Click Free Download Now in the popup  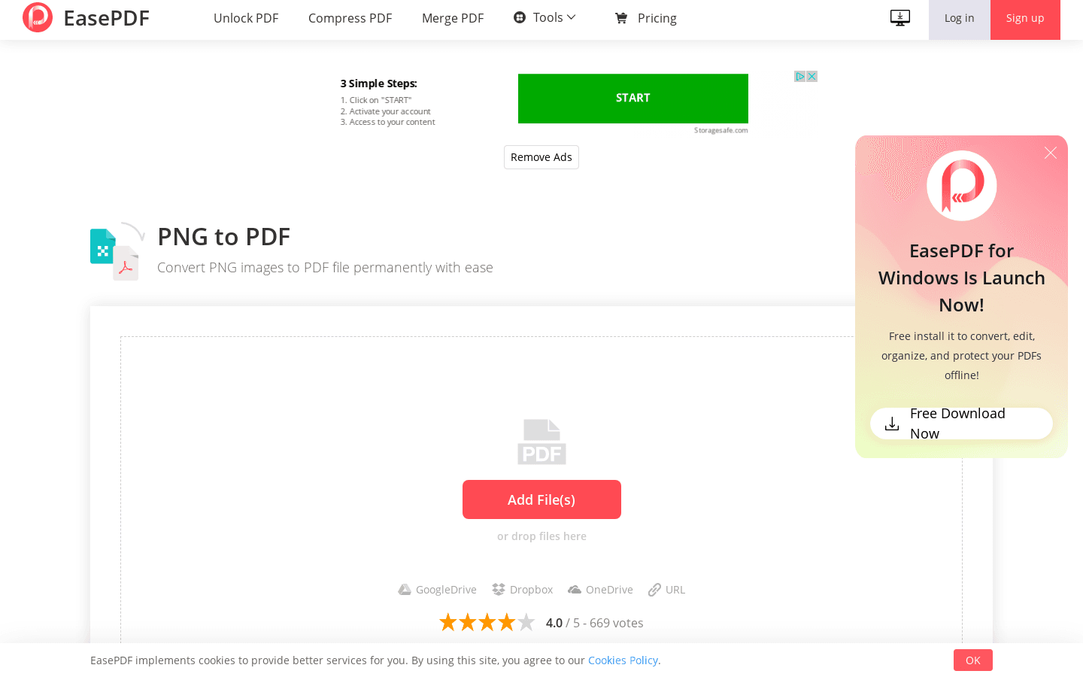pyautogui.click(x=961, y=423)
